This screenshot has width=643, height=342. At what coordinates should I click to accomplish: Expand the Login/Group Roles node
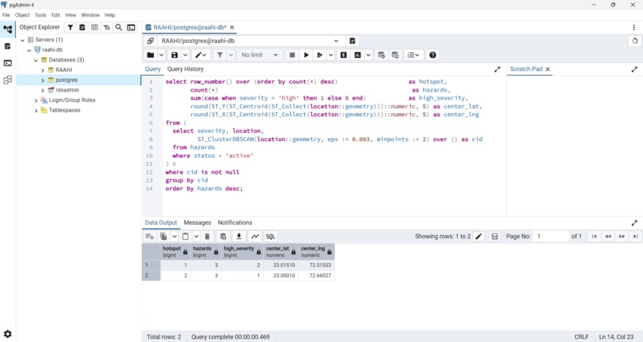coord(36,100)
